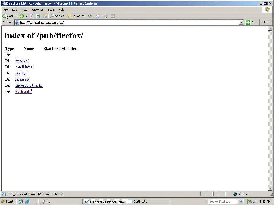The height and width of the screenshot is (205, 274).
Task: Open the Windows Start button
Action: tap(7, 202)
